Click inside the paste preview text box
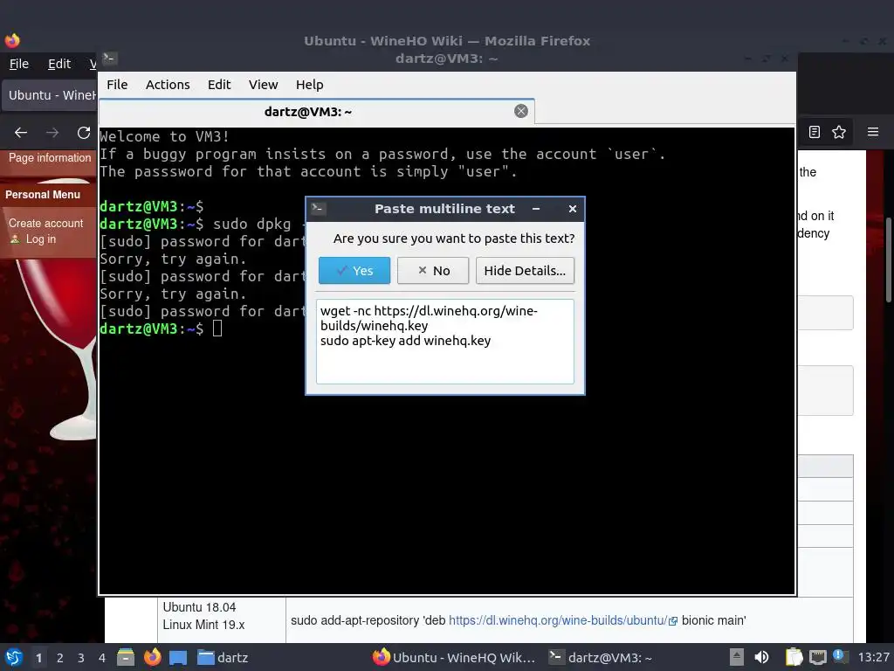894x671 pixels. [444, 342]
